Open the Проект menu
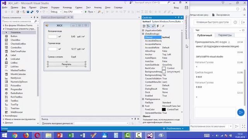The width and height of the screenshot is (248, 139). coord(33,7)
